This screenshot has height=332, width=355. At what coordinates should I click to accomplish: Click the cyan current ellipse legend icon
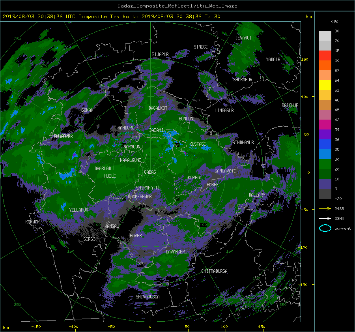click(x=325, y=228)
